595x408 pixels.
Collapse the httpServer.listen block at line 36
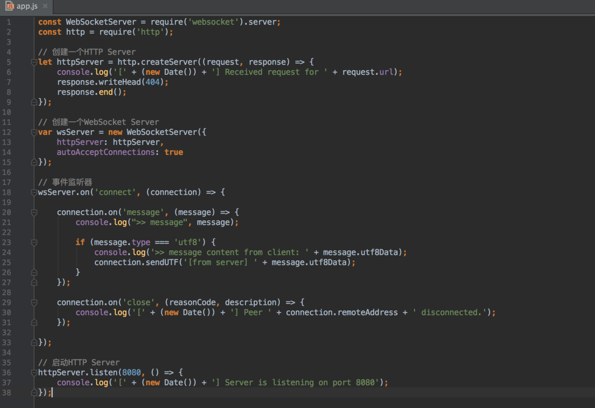pos(34,373)
